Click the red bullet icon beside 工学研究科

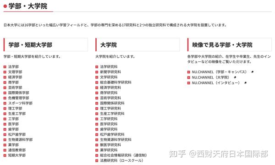click(97, 119)
